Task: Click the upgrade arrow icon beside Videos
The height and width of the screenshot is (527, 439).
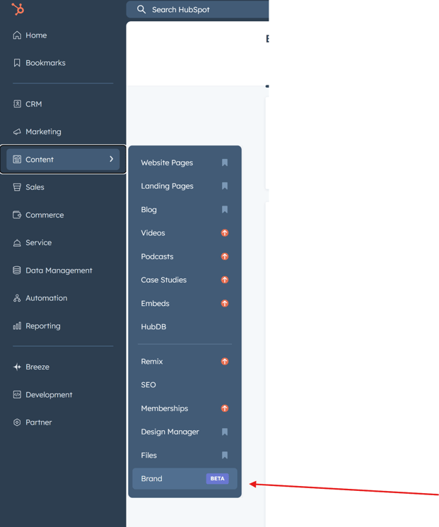Action: pos(225,233)
